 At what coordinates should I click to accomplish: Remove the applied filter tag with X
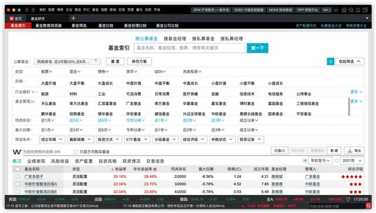pyautogui.click(x=96, y=60)
